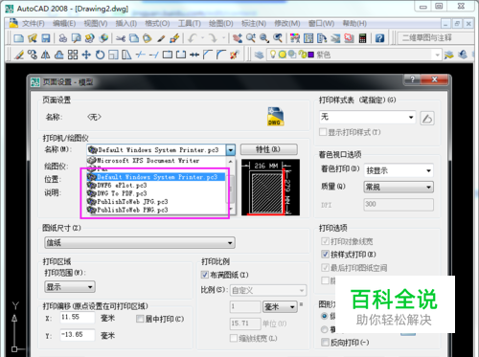The image size is (479, 357).
Task: Open the 图纸尺寸 dropdown
Action: (140, 243)
